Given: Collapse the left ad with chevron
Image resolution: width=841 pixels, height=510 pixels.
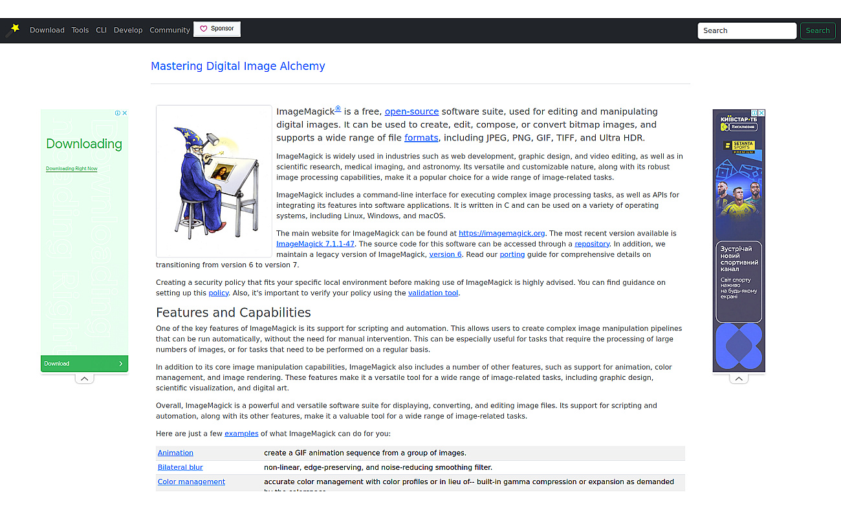Looking at the screenshot, I should pos(84,379).
